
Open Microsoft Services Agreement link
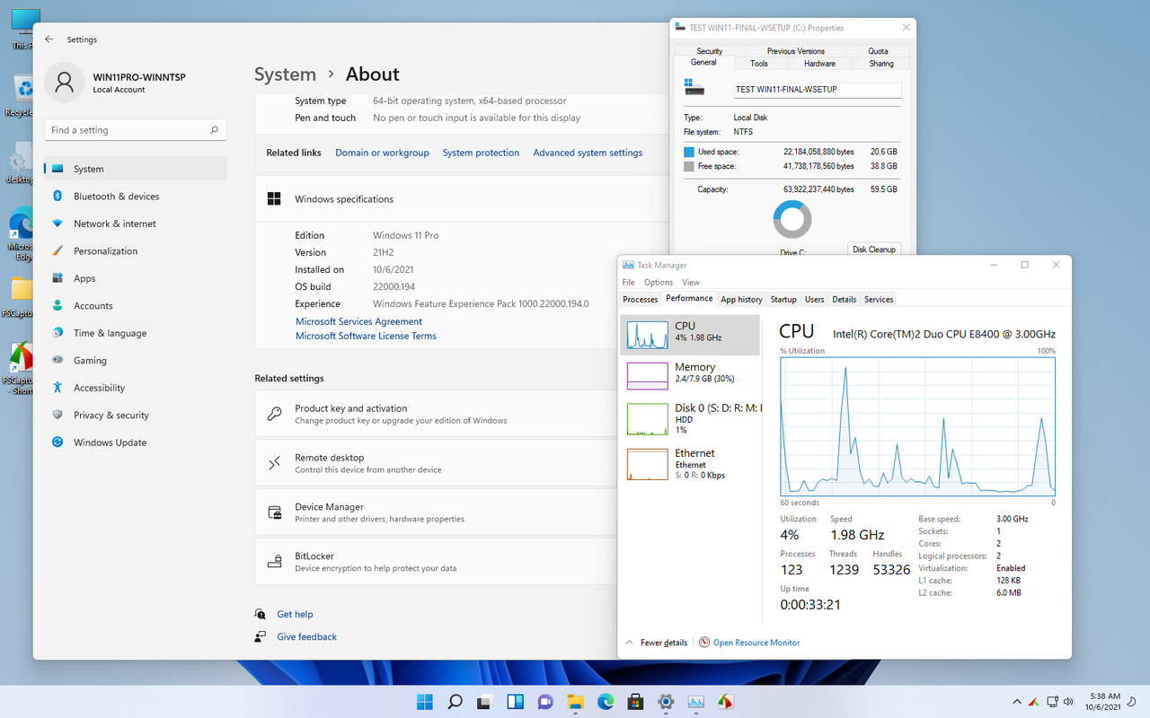(358, 321)
